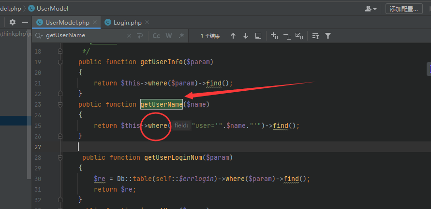This screenshot has width=431, height=209.
Task: Click the UserModel breadcrumb class item
Action: pyautogui.click(x=48, y=9)
